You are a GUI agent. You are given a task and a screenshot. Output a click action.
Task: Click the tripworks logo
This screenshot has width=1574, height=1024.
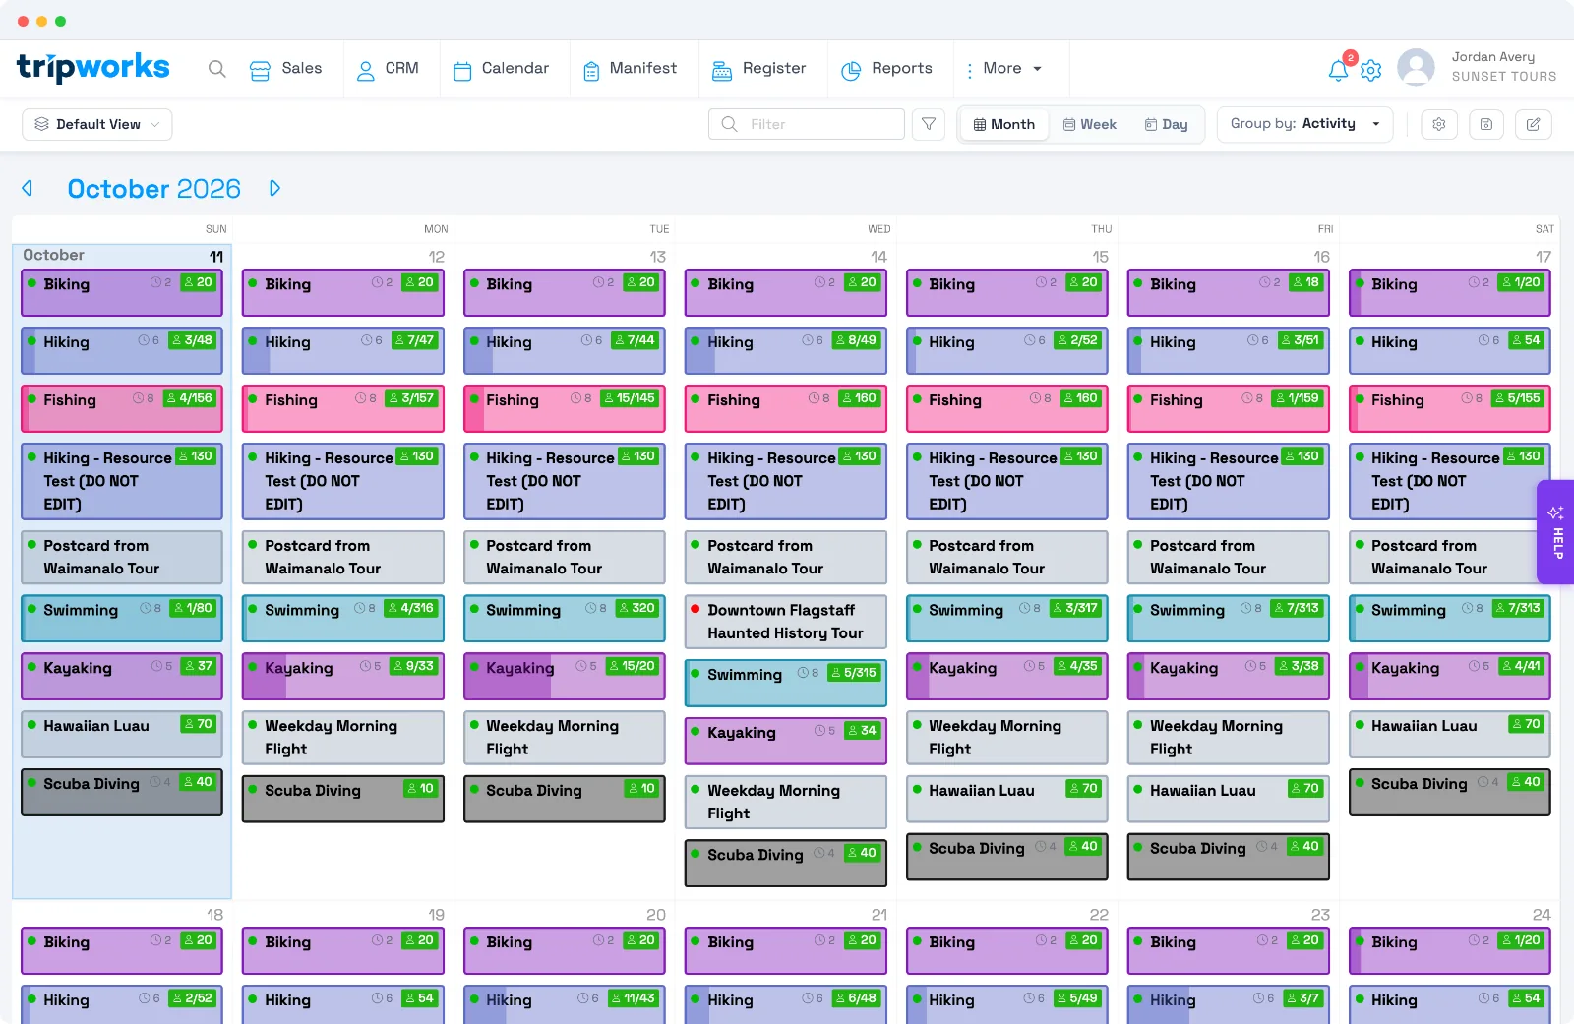pos(93,67)
